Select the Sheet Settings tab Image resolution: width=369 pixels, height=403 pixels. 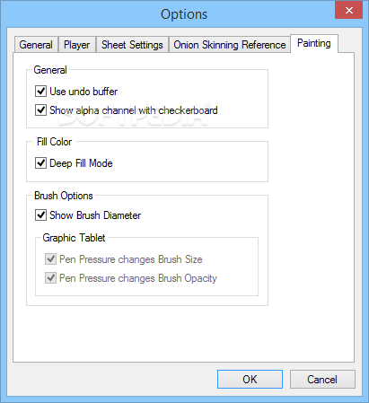tap(132, 45)
